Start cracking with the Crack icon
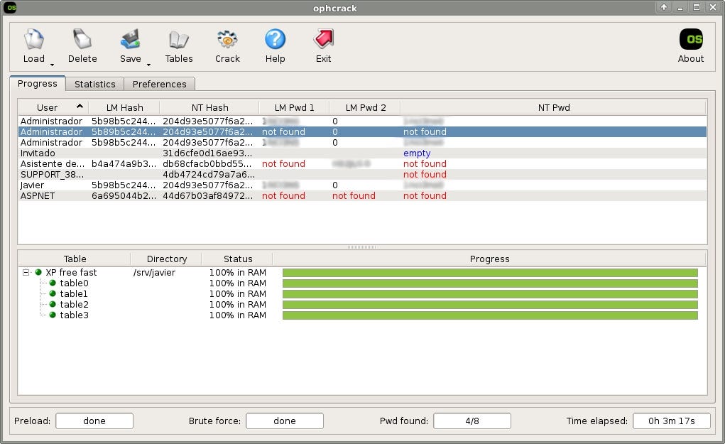 pyautogui.click(x=227, y=43)
